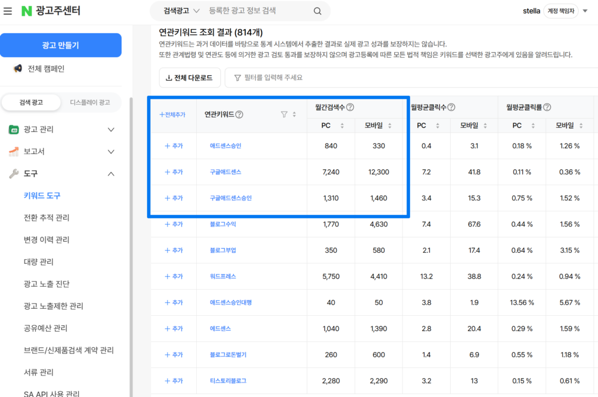Open the 애드센스 keyword link
This screenshot has height=397, width=598.
click(x=220, y=328)
